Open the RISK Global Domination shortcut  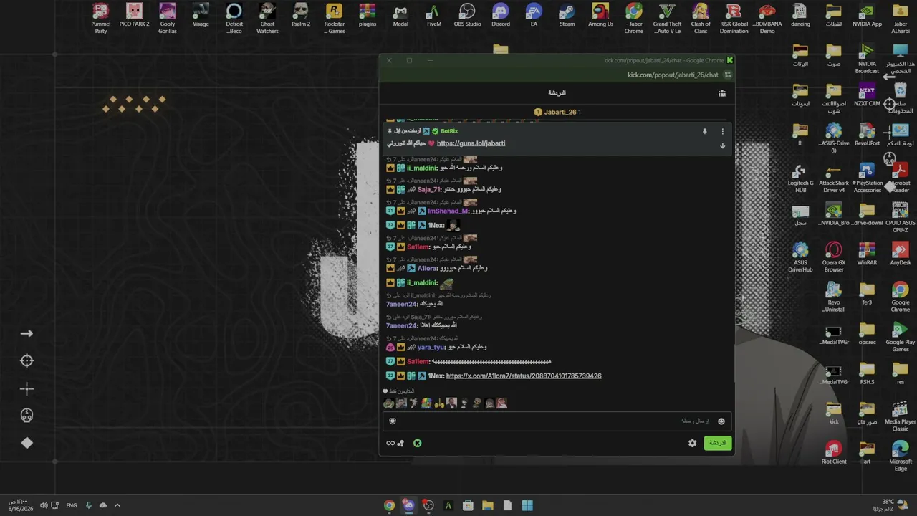(x=734, y=19)
